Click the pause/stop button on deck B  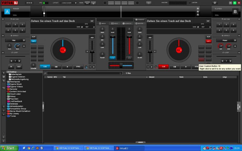click(175, 67)
